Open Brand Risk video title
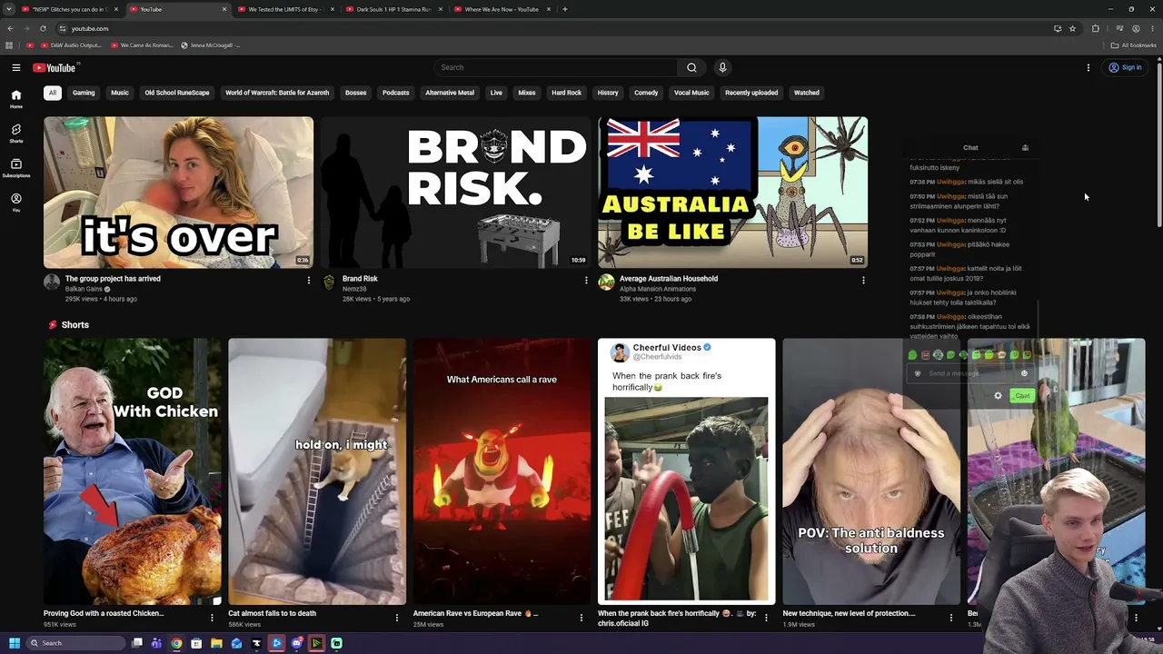Screen dimensions: 1163x654 tap(360, 279)
